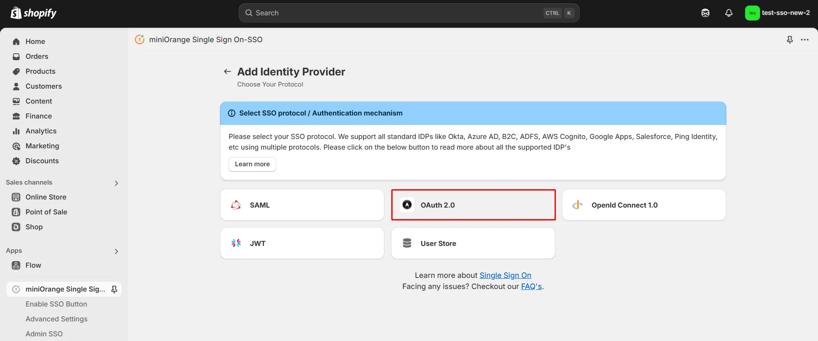The height and width of the screenshot is (341, 818).
Task: Go to Home page
Action: tap(35, 42)
